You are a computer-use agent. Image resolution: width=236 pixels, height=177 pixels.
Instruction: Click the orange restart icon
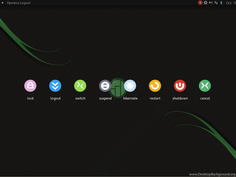155,86
